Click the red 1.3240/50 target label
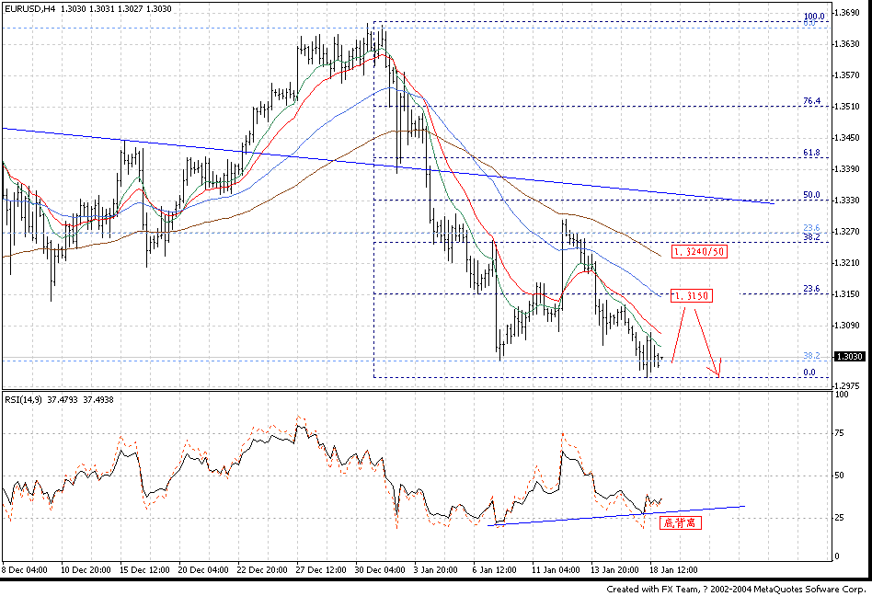872x596 pixels. [x=699, y=252]
